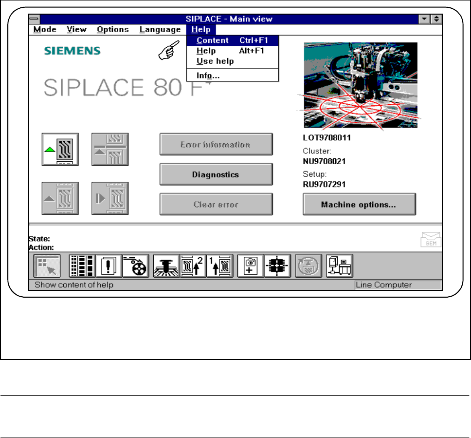
Task: Open the Options menu
Action: [x=113, y=30]
